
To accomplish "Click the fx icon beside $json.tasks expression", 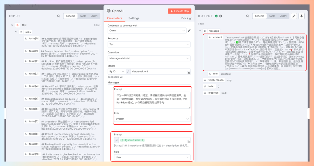I will (x=116, y=140).
